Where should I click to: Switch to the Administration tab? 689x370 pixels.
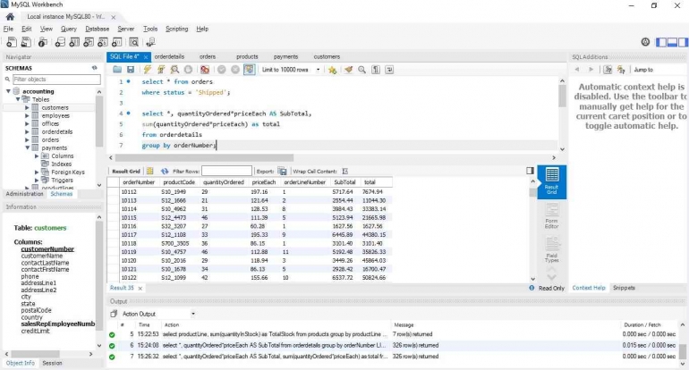click(x=25, y=194)
